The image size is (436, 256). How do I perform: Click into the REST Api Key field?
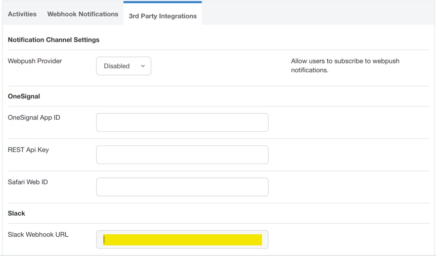coord(182,155)
